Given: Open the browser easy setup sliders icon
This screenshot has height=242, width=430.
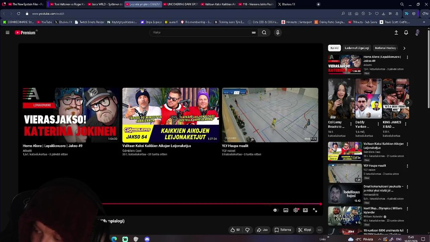Looking at the screenshot, I should click(x=390, y=14).
